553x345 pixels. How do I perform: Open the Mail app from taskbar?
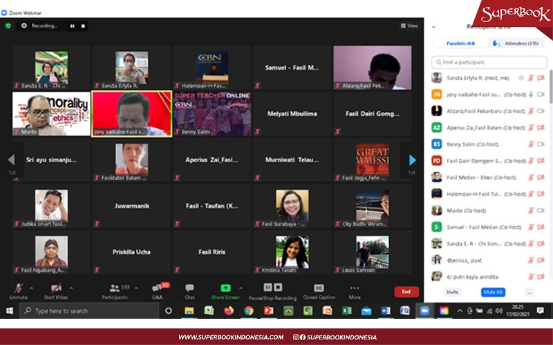[366, 311]
